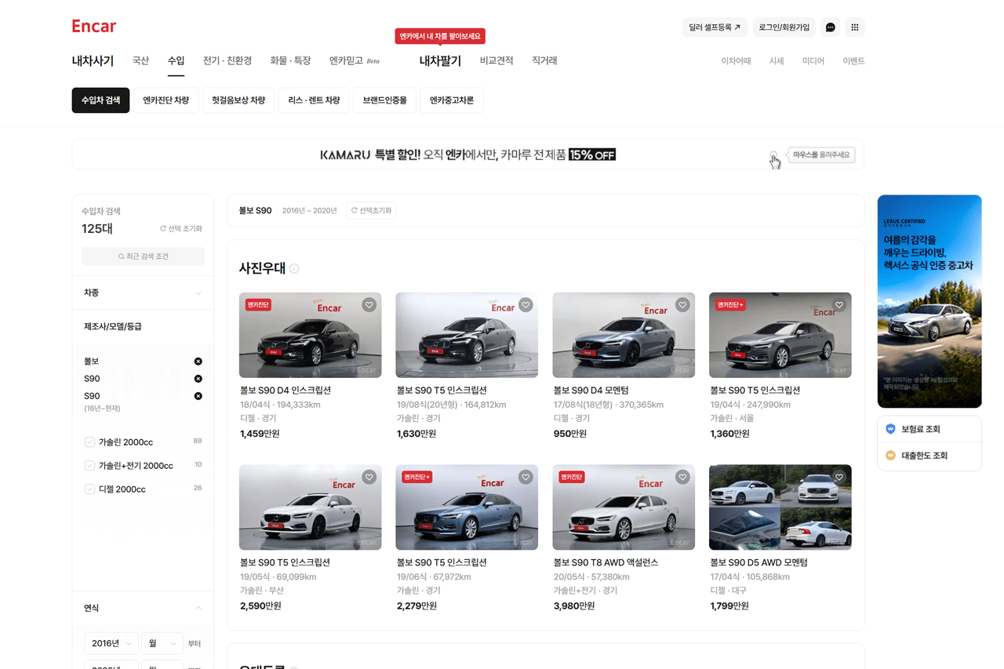Check the 디젤 2000cc checkbox
The width and height of the screenshot is (1004, 669).
click(x=89, y=489)
